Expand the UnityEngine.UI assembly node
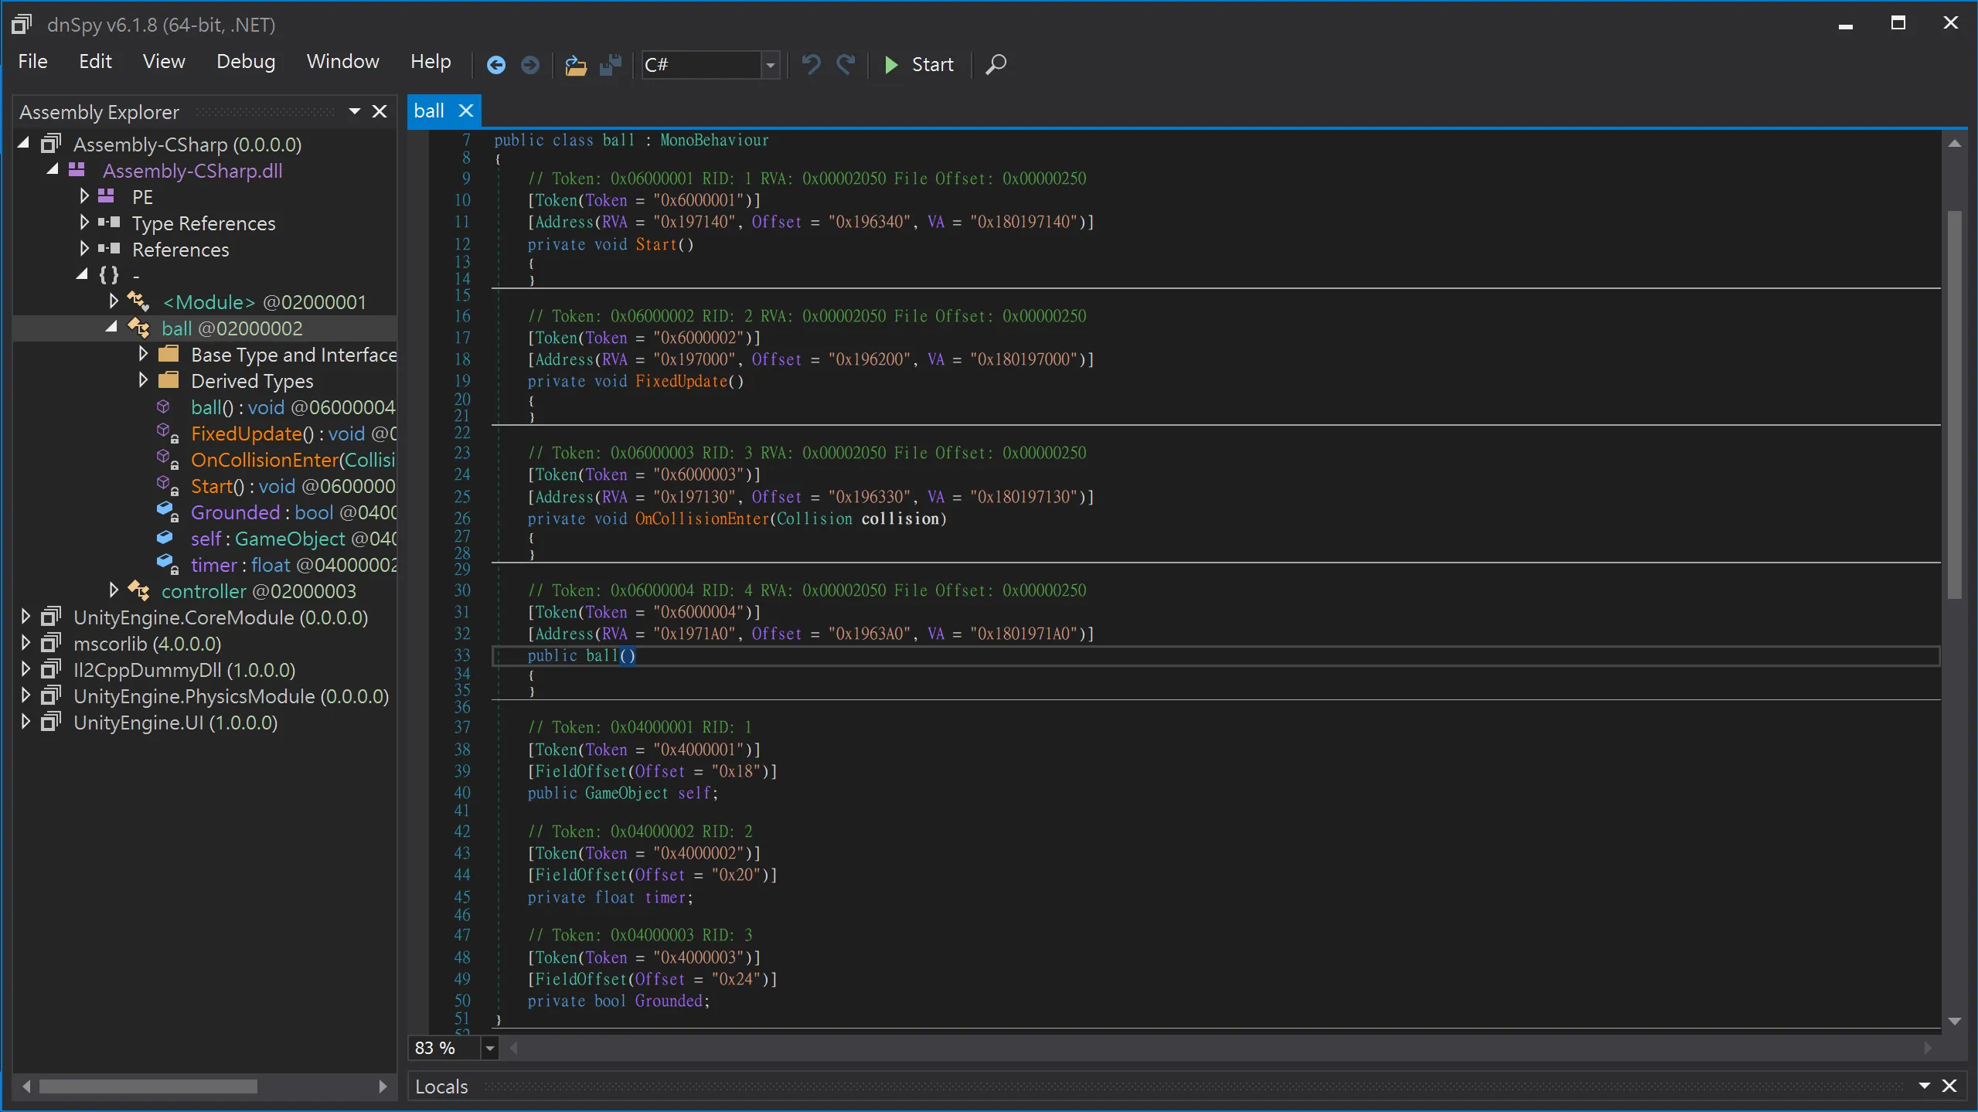1978x1112 pixels. point(26,722)
